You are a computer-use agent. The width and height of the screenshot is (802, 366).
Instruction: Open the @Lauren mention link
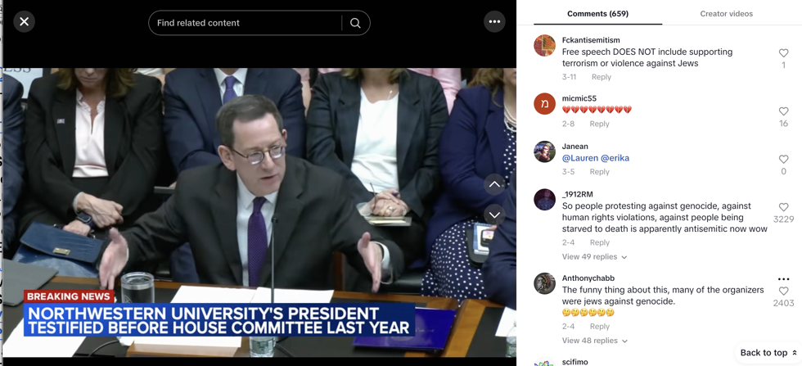(x=579, y=158)
